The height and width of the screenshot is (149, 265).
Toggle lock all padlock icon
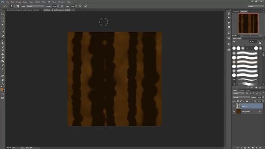pyautogui.click(x=247, y=101)
